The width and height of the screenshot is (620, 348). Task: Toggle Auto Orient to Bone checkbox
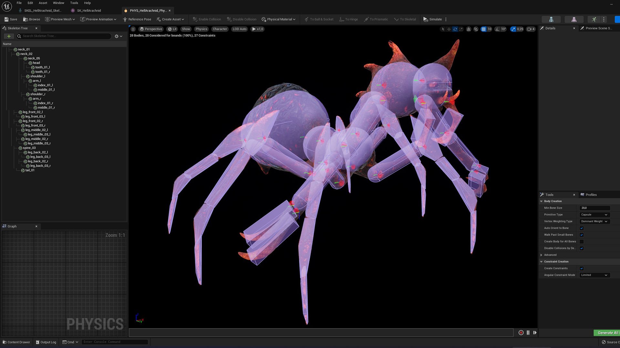coord(582,228)
